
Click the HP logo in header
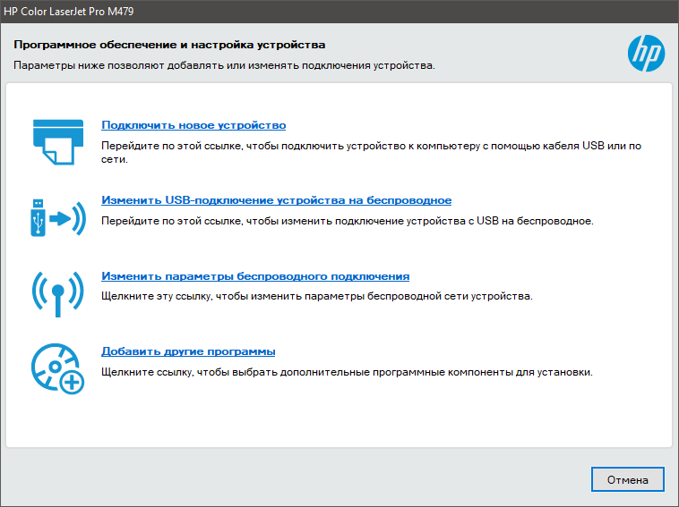click(646, 53)
